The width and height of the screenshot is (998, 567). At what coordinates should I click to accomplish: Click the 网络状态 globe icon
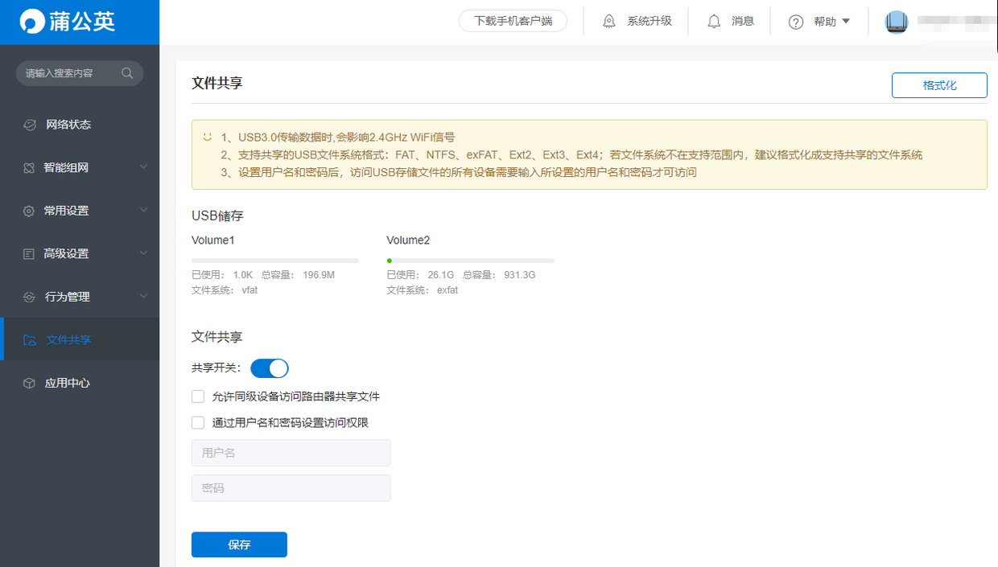coord(30,125)
